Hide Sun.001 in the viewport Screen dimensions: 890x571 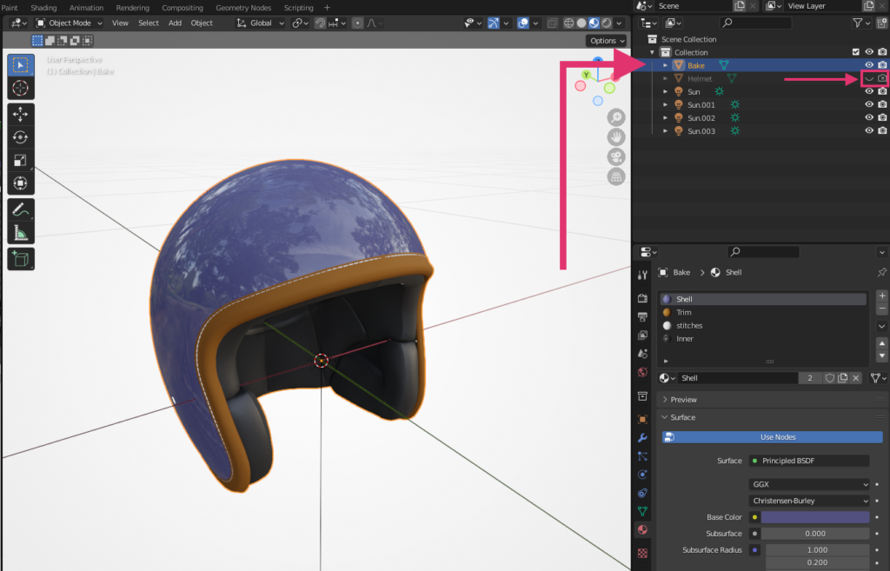click(869, 104)
